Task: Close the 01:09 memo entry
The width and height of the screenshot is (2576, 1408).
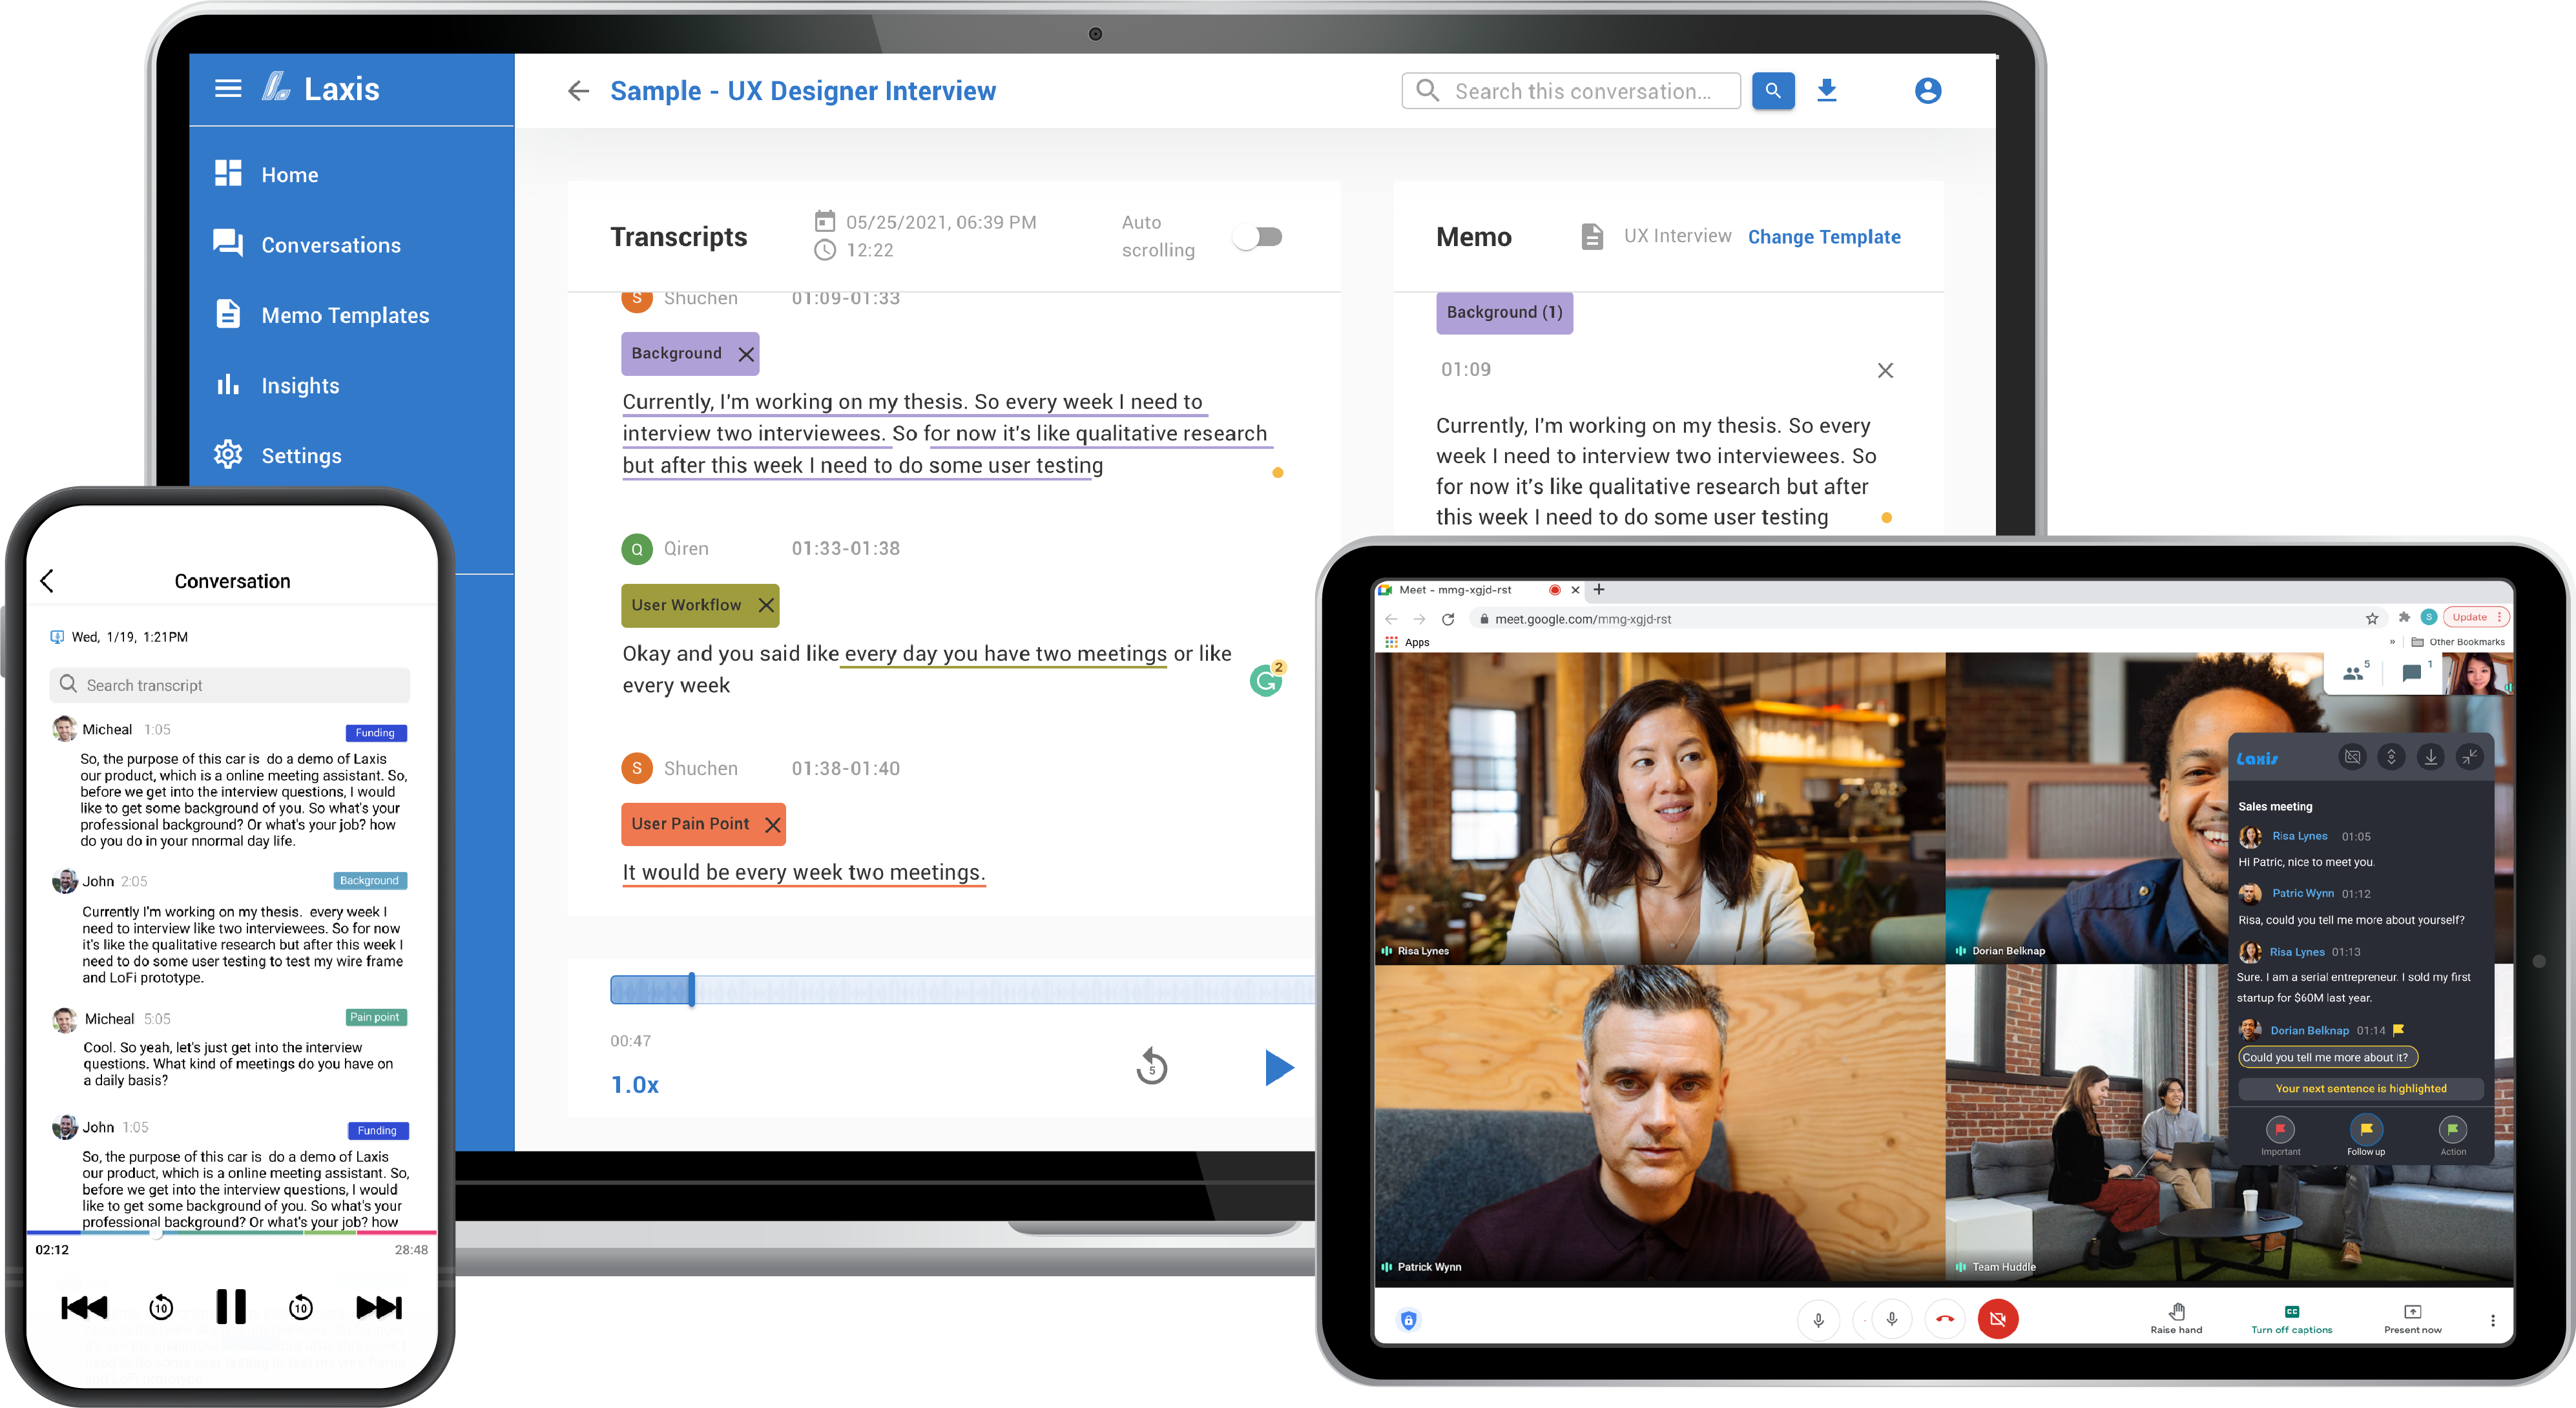Action: pos(1885,370)
